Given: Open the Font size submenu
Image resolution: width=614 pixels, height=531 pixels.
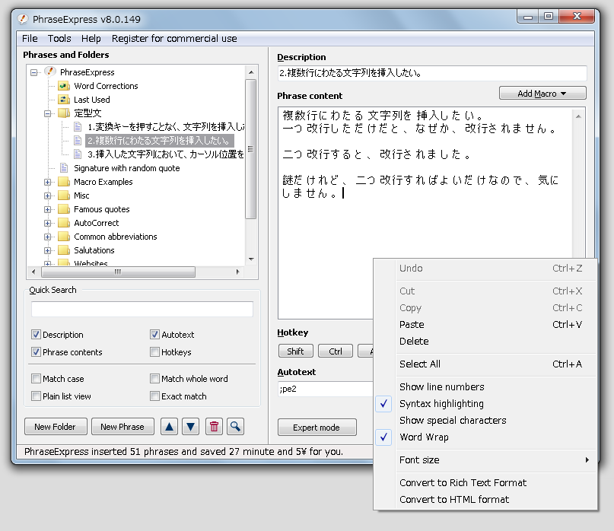Looking at the screenshot, I should [x=485, y=460].
